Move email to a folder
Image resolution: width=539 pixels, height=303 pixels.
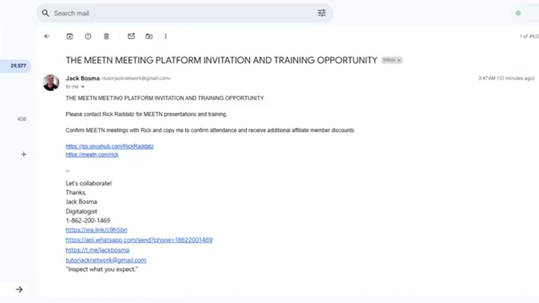(x=149, y=36)
